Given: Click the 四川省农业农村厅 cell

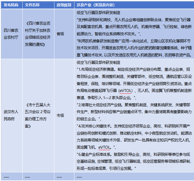Looking at the screenshot, I should (x=11, y=34).
